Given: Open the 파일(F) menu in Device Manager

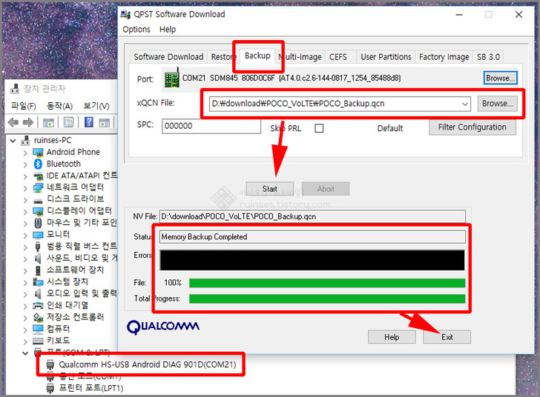Looking at the screenshot, I should (24, 106).
